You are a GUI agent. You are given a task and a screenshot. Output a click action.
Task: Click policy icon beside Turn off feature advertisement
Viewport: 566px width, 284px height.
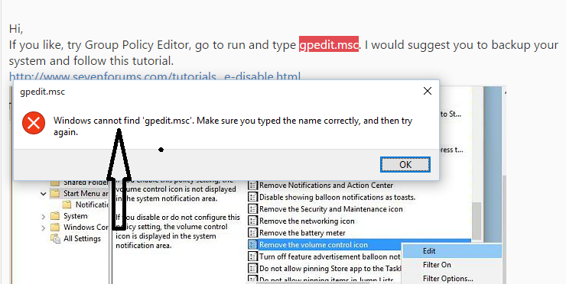pyautogui.click(x=252, y=257)
